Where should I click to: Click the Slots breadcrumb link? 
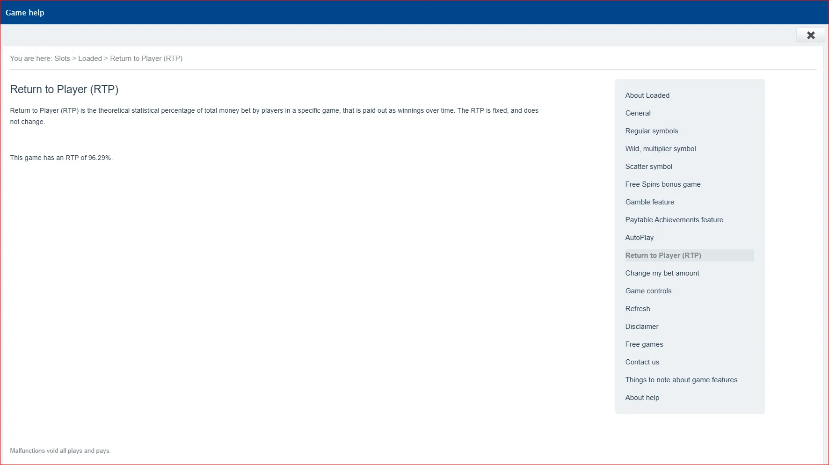62,58
